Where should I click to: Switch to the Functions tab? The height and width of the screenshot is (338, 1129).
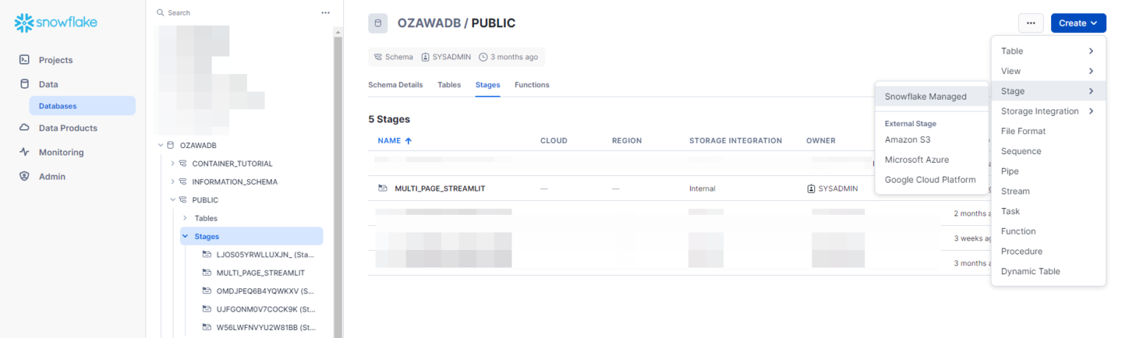(531, 85)
